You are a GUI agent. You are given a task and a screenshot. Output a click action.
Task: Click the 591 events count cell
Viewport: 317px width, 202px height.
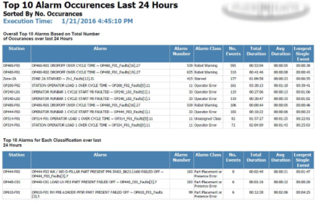(233, 66)
